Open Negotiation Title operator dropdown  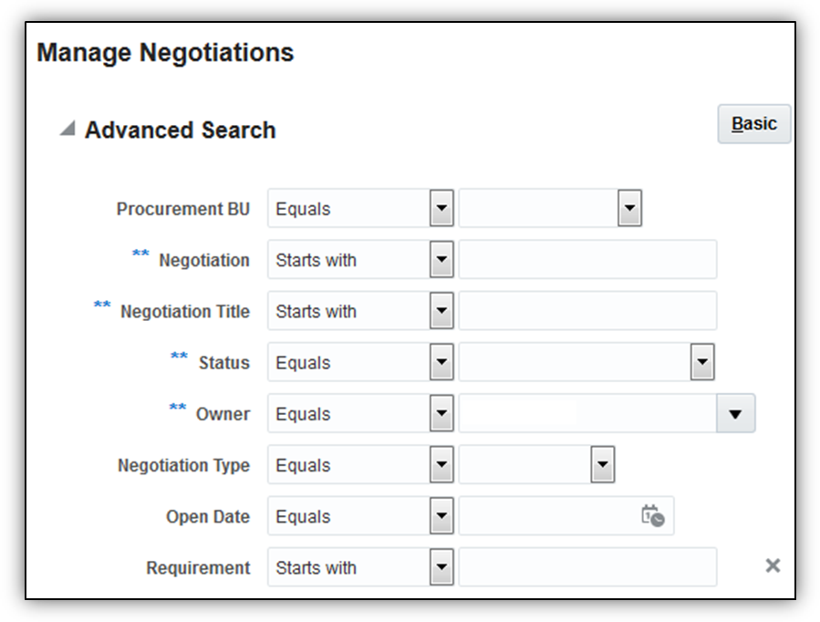coord(441,311)
